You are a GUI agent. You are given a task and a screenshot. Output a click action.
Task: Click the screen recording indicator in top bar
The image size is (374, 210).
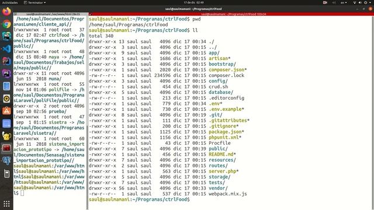click(x=325, y=2)
